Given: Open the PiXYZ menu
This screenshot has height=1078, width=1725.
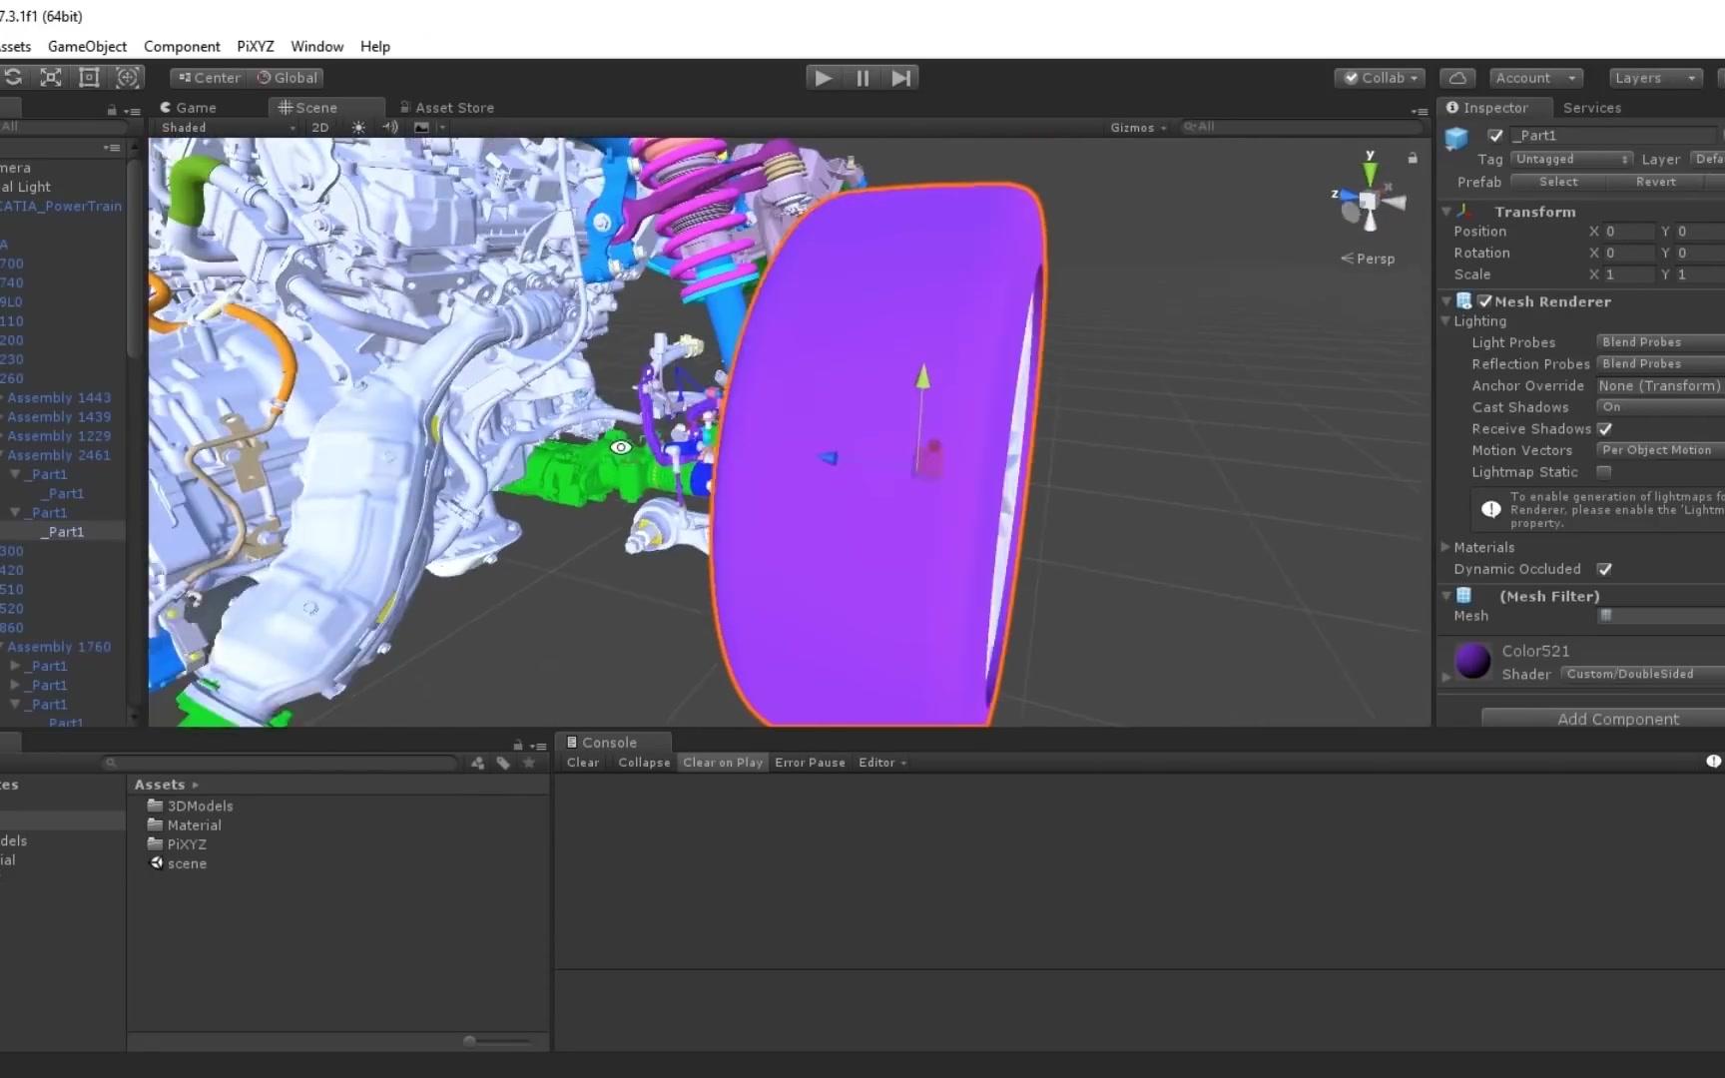Looking at the screenshot, I should 256,46.
